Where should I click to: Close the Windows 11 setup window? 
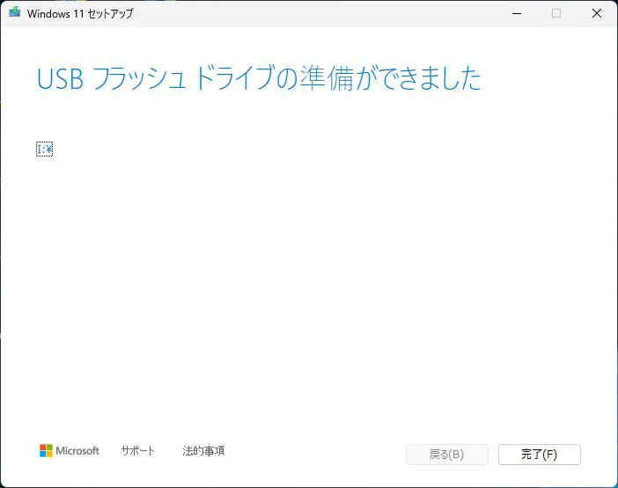(x=597, y=13)
